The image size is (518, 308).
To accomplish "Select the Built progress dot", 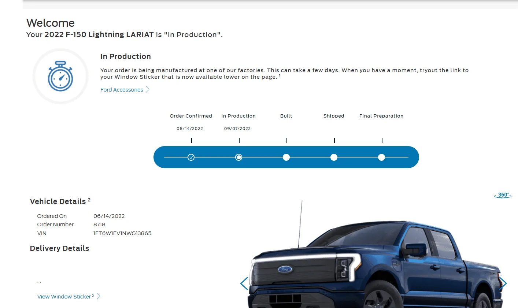I will [x=286, y=157].
